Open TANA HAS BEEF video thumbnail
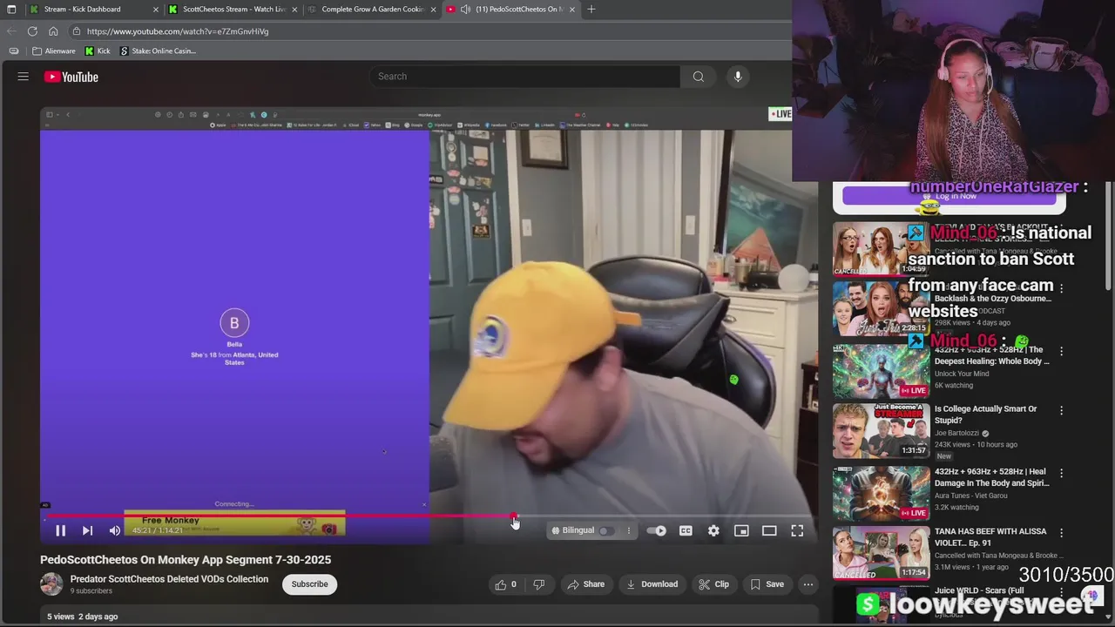 [x=881, y=555]
